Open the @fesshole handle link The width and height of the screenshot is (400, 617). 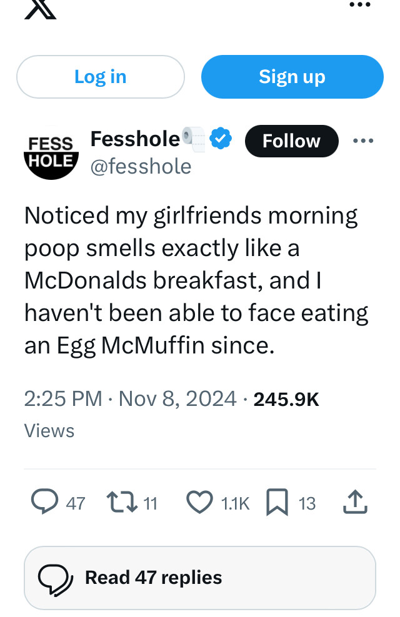click(141, 167)
